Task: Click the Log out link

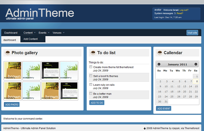Action: [184, 10]
